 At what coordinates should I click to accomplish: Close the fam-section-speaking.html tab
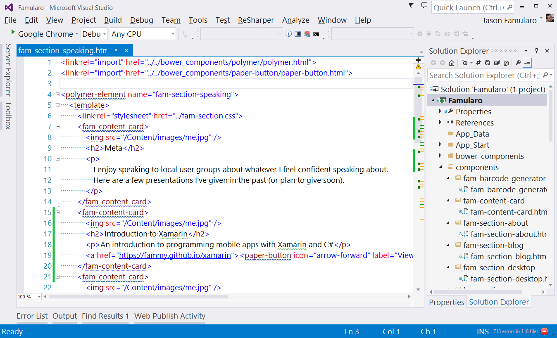126,50
